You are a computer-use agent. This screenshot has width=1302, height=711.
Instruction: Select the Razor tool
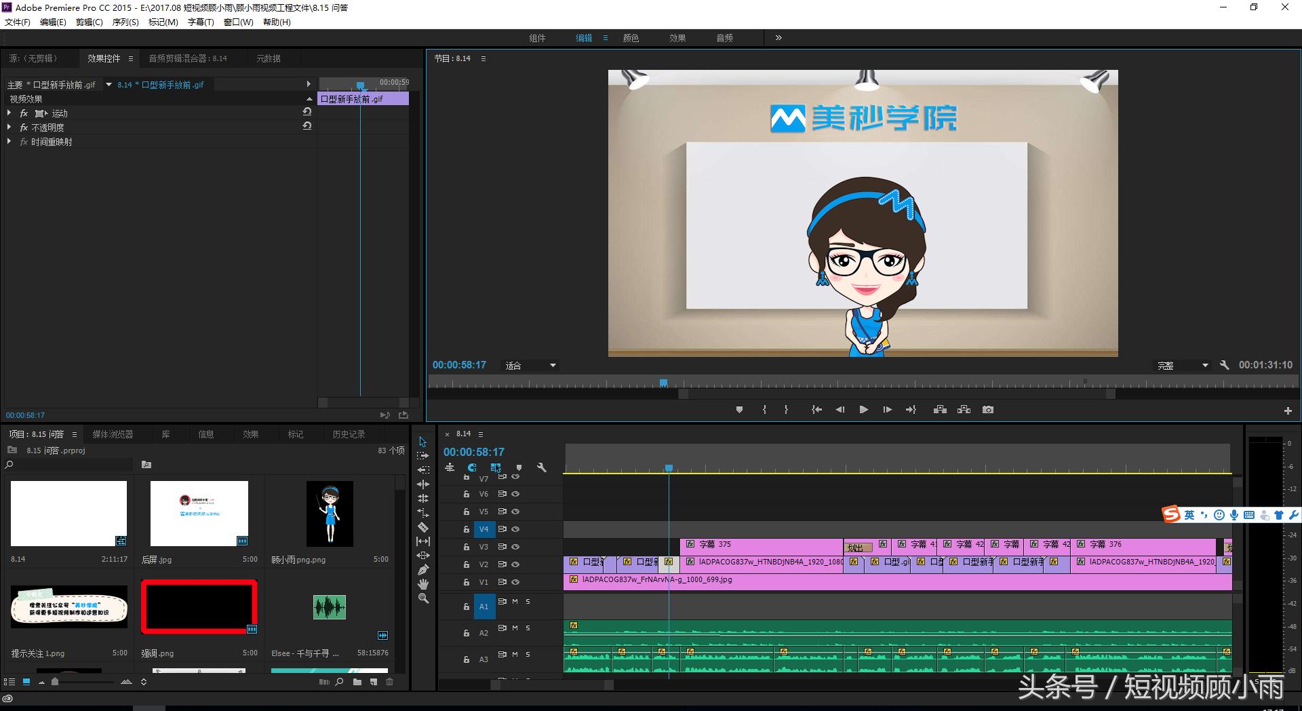[x=423, y=527]
